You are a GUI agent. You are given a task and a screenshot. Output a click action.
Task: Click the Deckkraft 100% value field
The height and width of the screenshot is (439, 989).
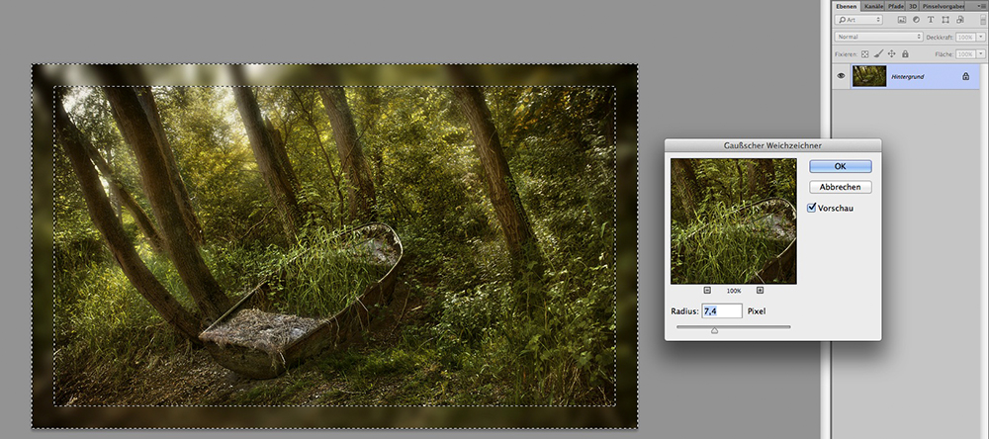(965, 38)
